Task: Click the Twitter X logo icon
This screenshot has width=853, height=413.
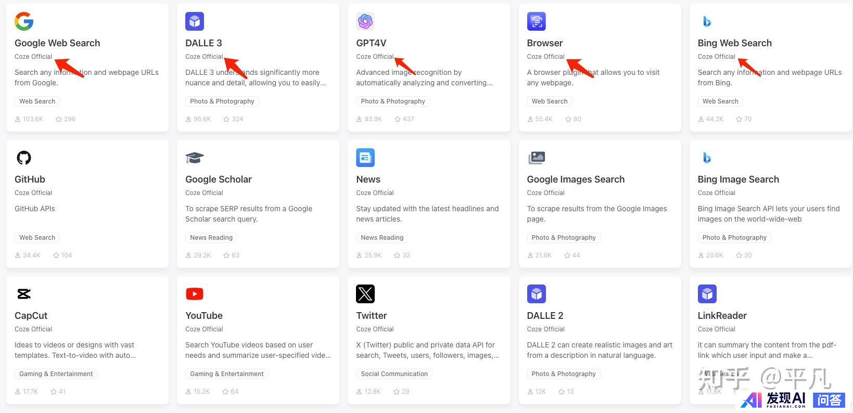Action: click(x=365, y=294)
